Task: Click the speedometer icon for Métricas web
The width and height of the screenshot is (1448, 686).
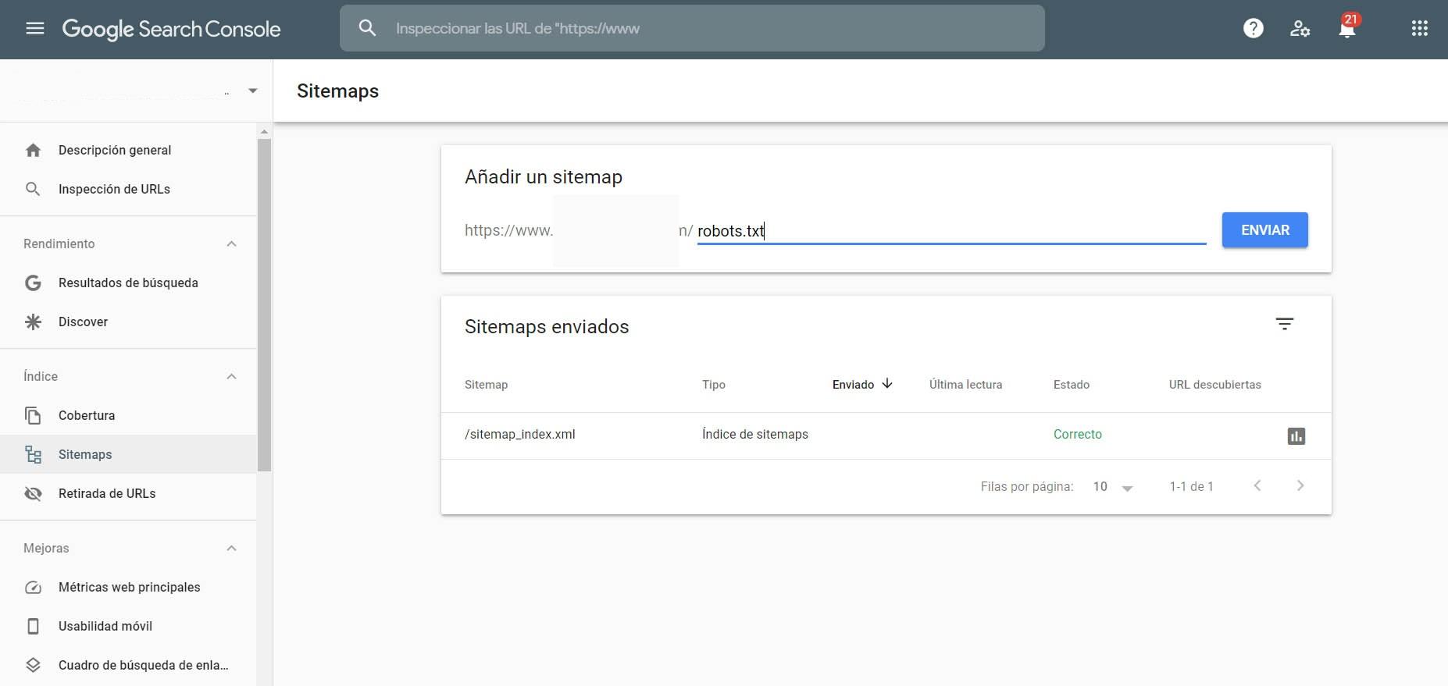Action: tap(33, 587)
